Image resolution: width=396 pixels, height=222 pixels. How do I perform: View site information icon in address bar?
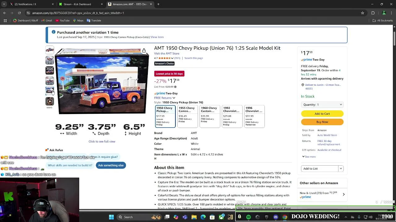click(x=28, y=13)
